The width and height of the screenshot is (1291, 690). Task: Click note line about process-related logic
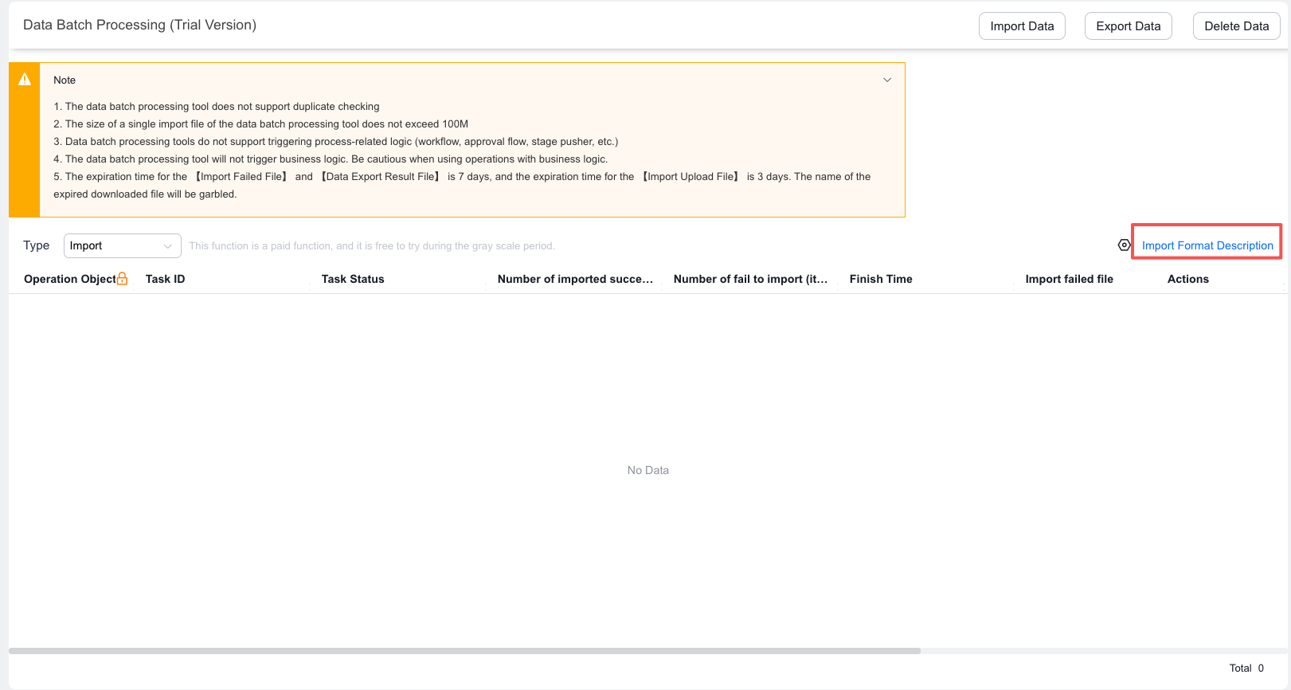(336, 141)
